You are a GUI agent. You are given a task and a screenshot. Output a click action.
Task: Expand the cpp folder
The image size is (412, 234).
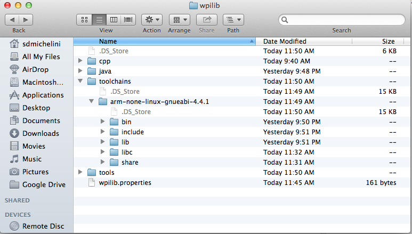click(80, 61)
